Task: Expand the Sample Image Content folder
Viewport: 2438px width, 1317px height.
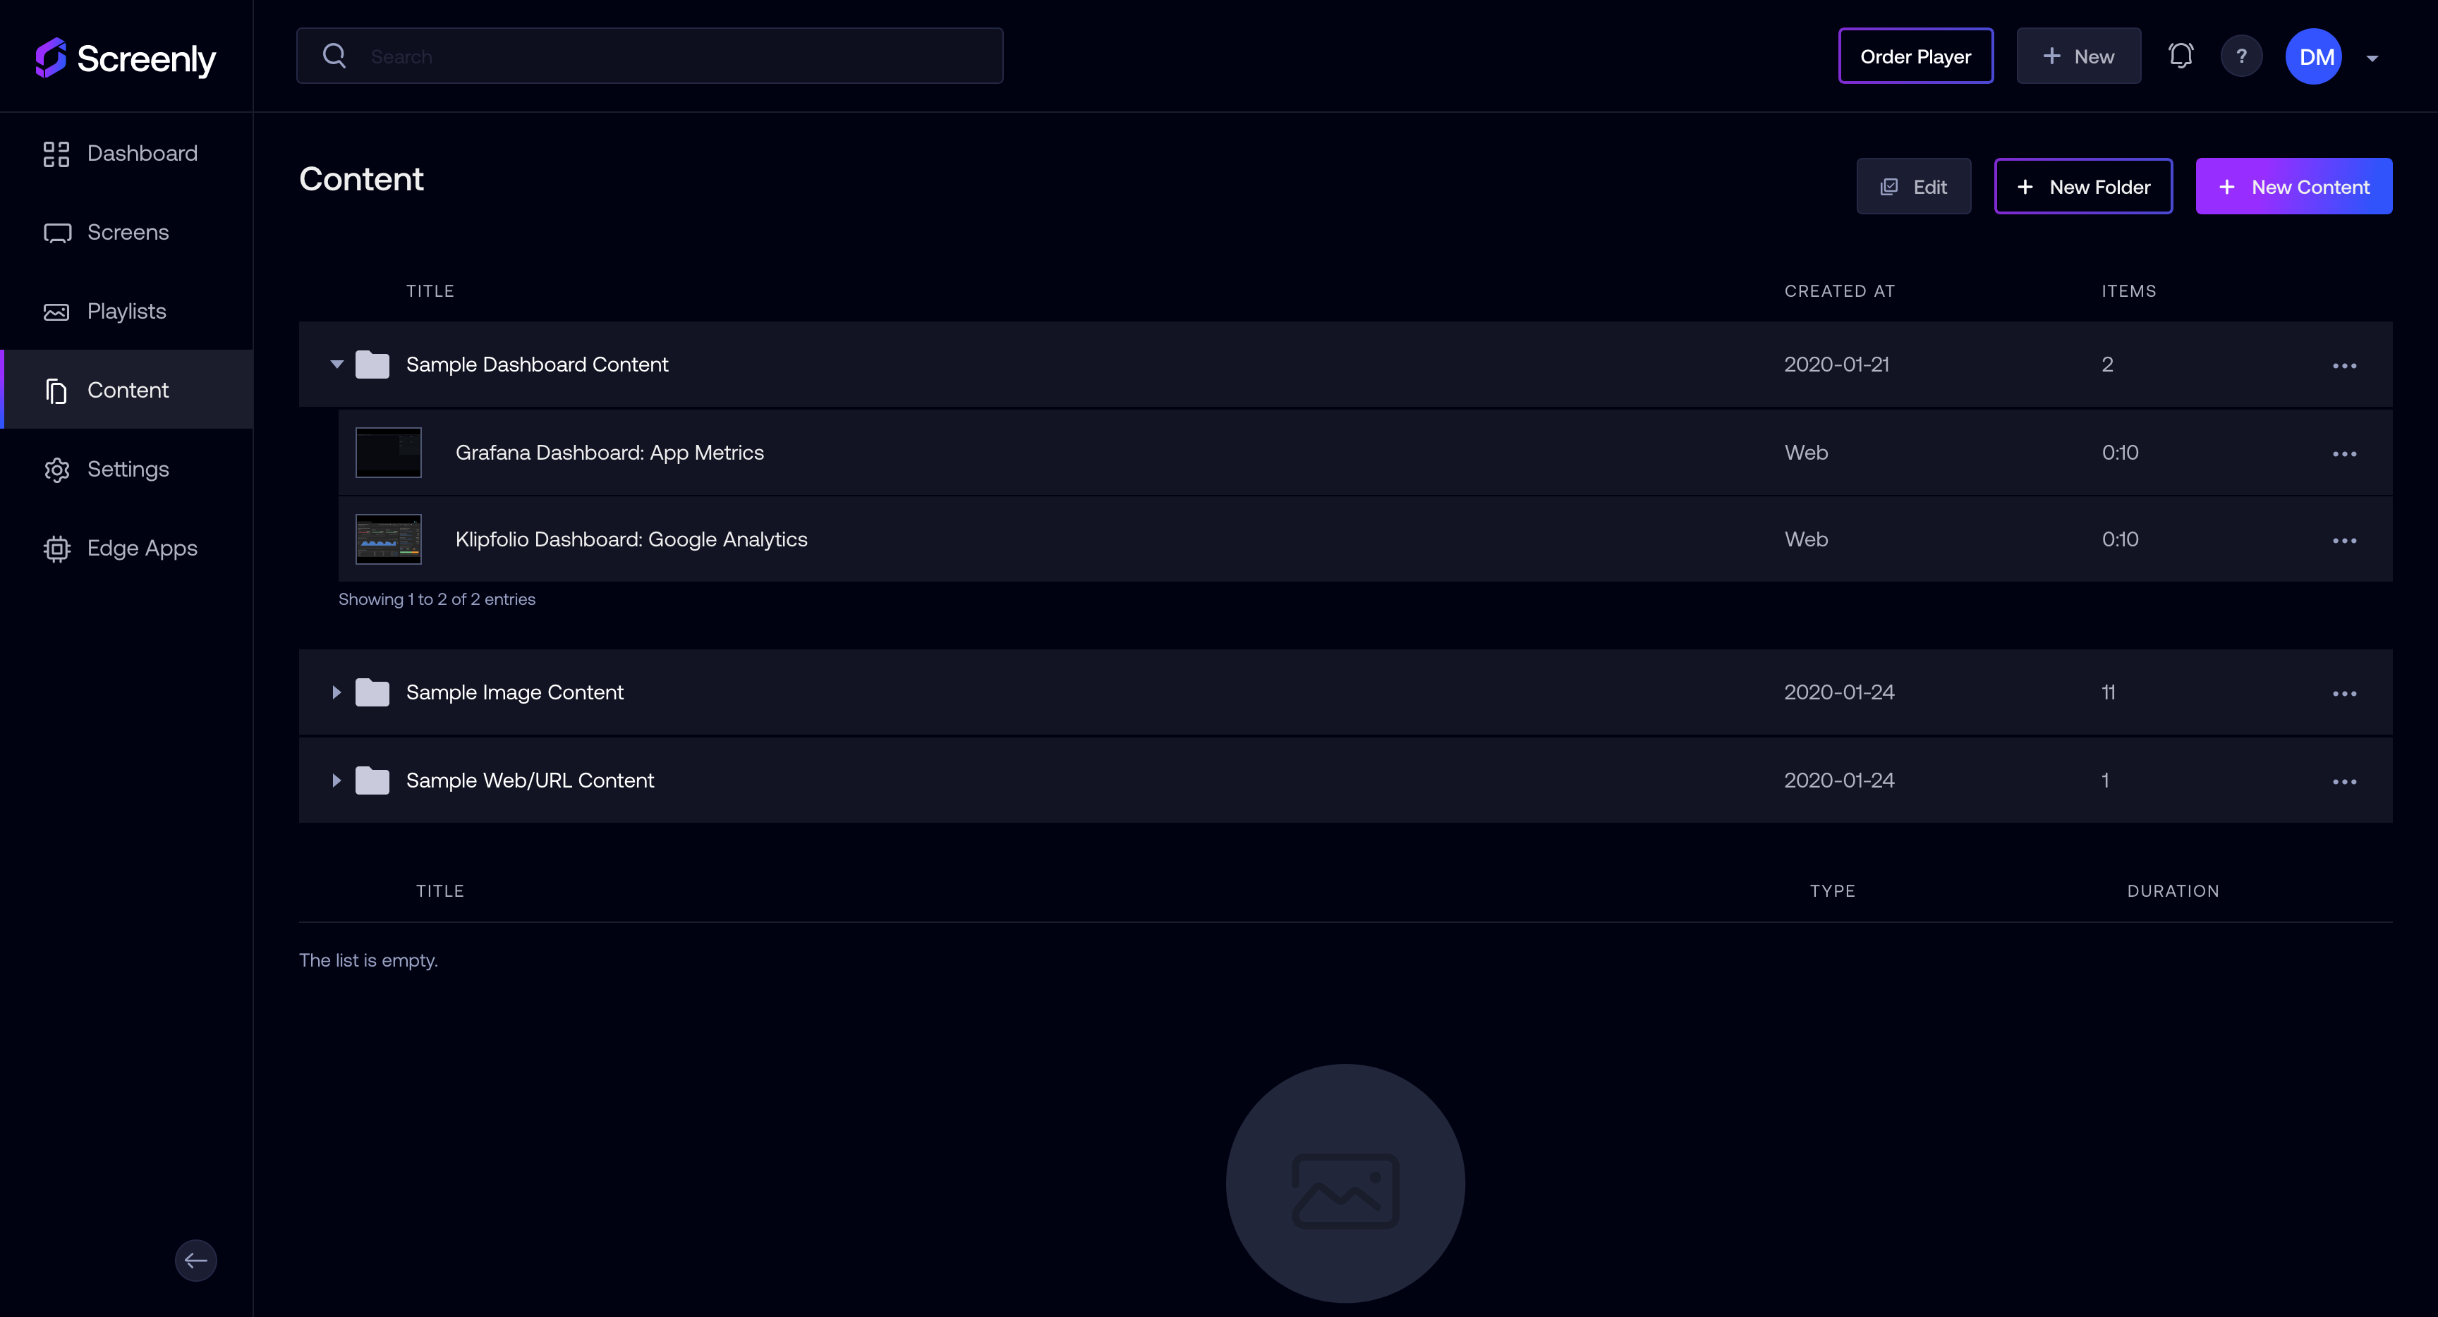Action: (x=337, y=692)
